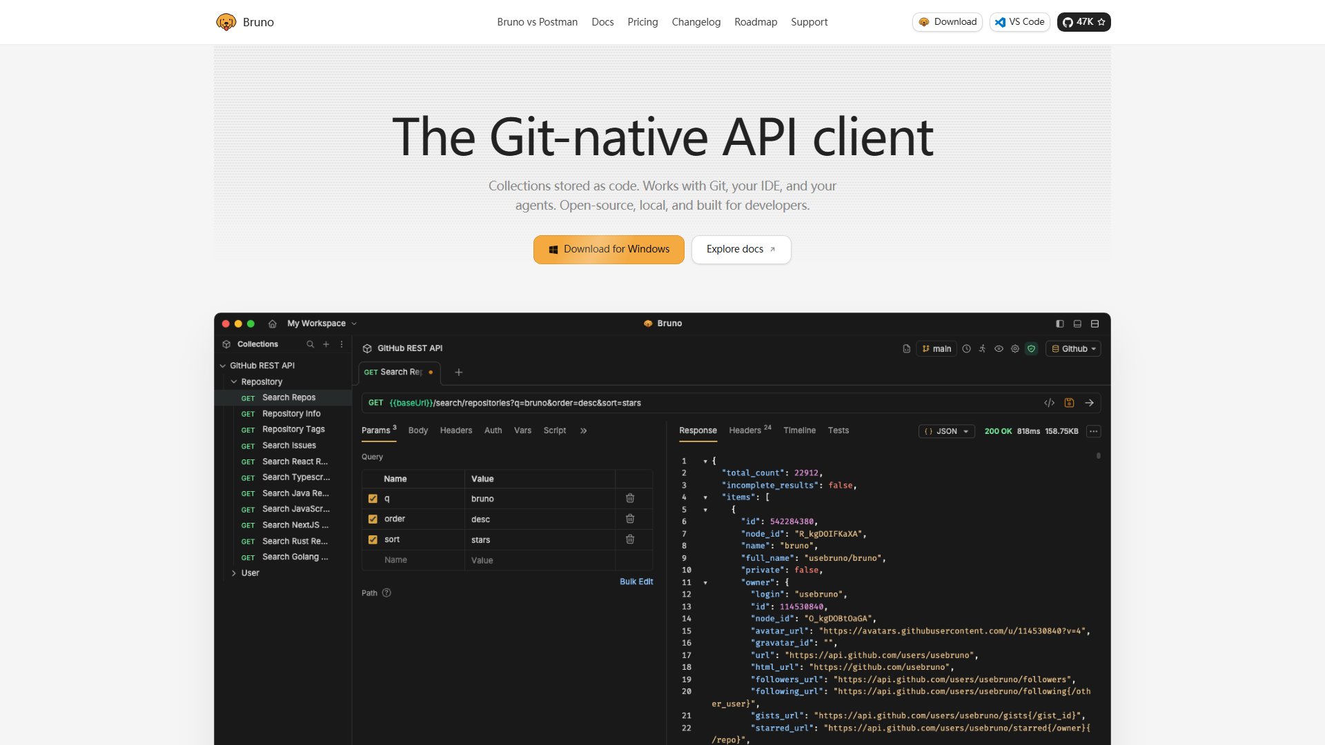Click the main git branch button
The height and width of the screenshot is (745, 1325).
click(936, 349)
